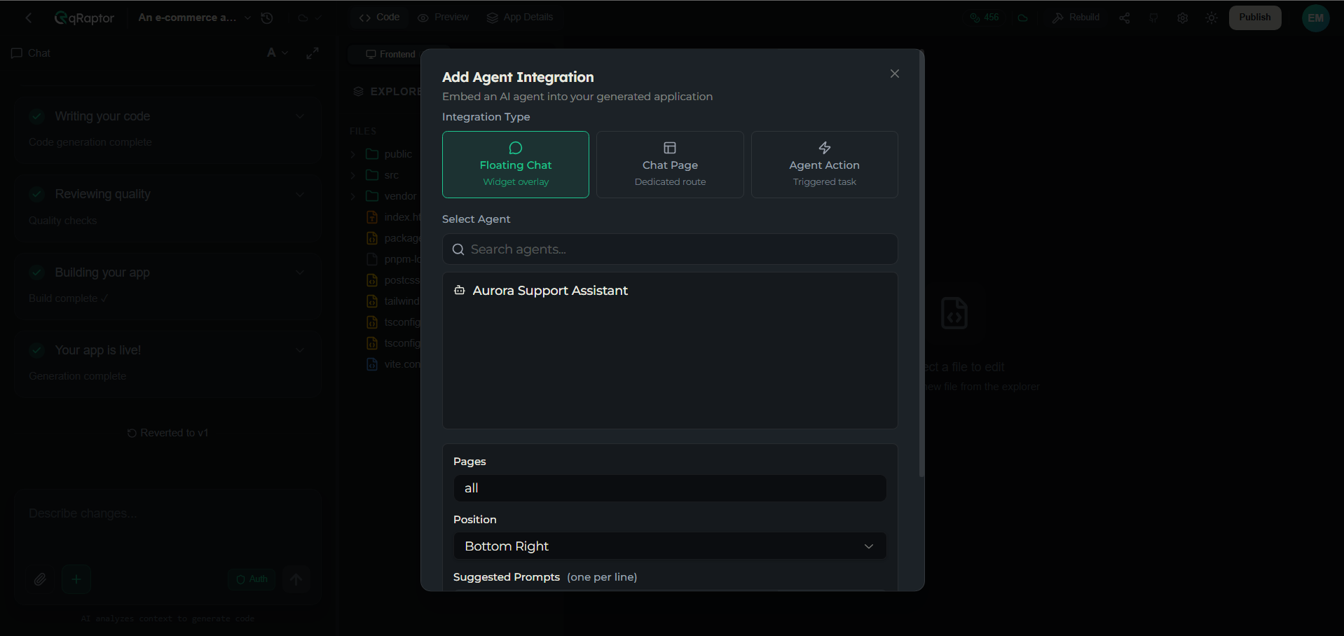Expand the 'Your app is live!' step
Viewport: 1344px width, 636px height.
(300, 350)
